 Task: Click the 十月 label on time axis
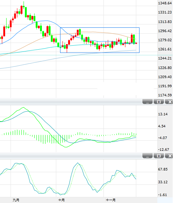click(61, 200)
